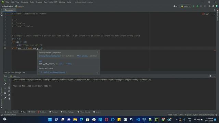Open IDE settings gear in top toolbar

213,6
